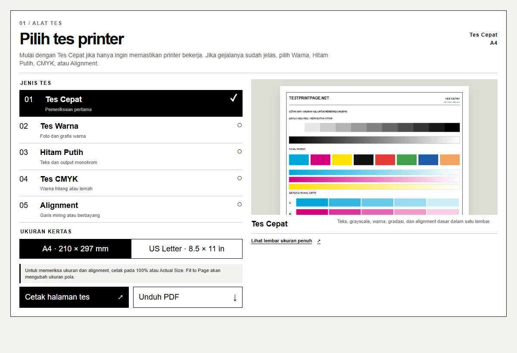517x353 pixels.
Task: Click the 'JENIS TES' section label
Action: pyautogui.click(x=36, y=83)
